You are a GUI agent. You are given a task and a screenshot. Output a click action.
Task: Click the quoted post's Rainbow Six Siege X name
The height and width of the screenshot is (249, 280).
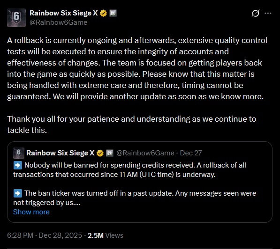click(61, 153)
